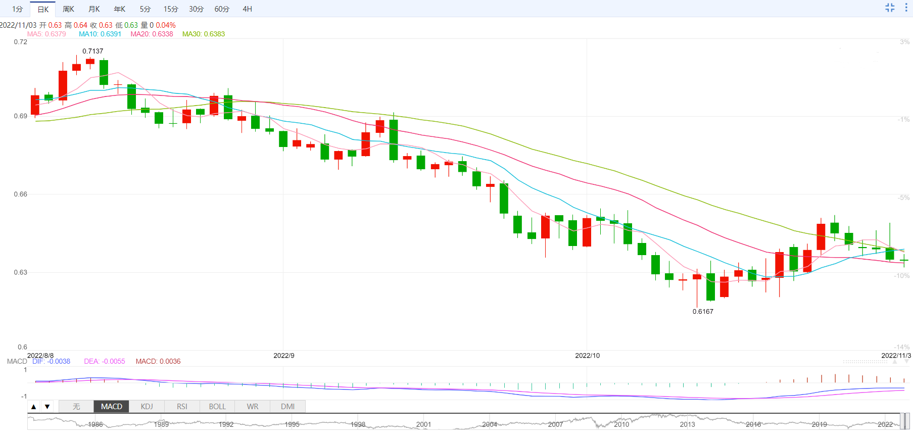
Task: Switch to the 周K weekly tab
Action: pos(68,9)
